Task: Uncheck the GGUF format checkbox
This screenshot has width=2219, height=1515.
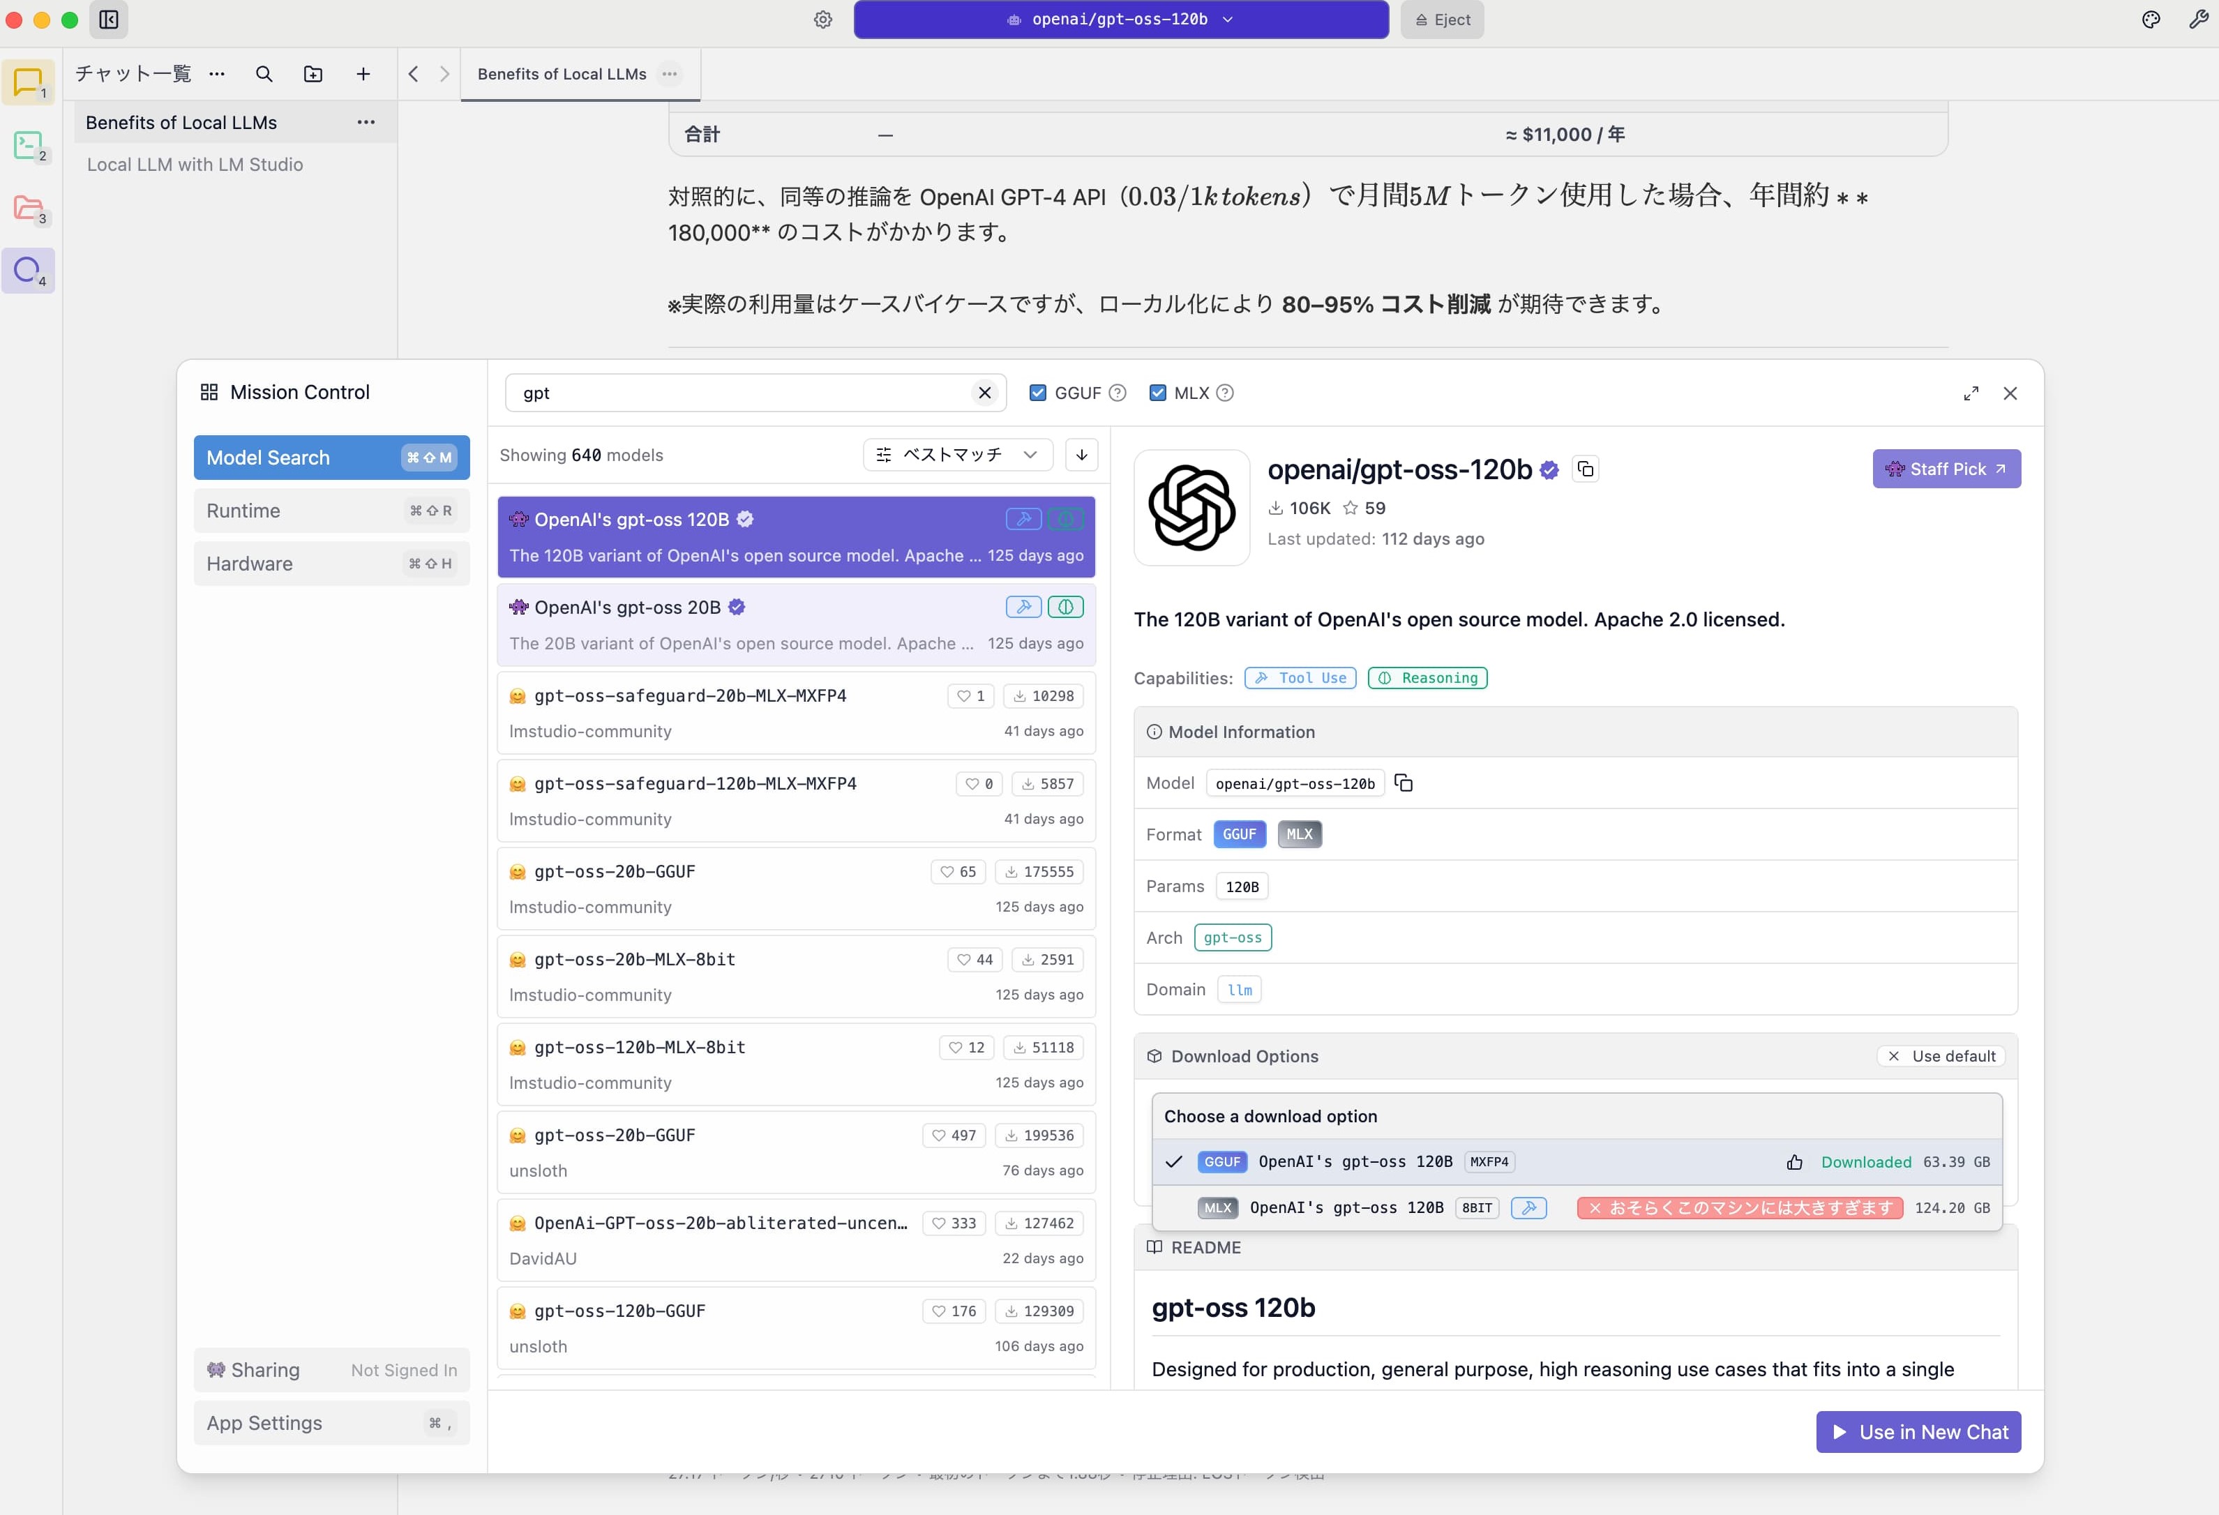Action: tap(1038, 393)
